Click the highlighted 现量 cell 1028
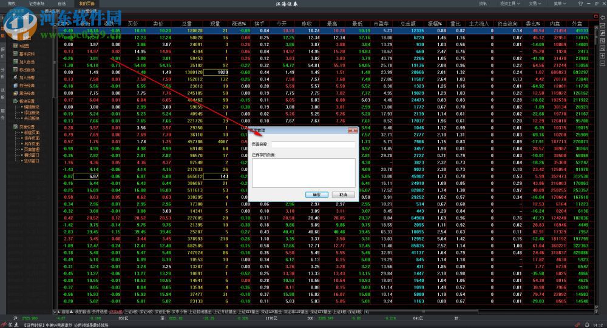This screenshot has width=607, height=328. 216,72
